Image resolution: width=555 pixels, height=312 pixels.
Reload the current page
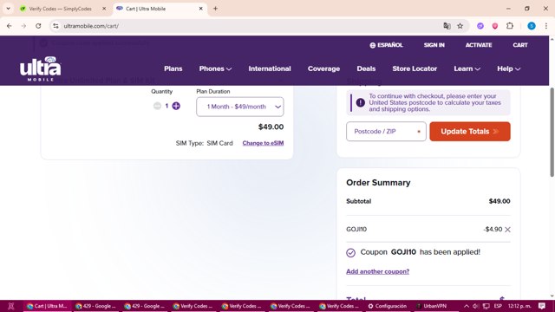(x=38, y=26)
